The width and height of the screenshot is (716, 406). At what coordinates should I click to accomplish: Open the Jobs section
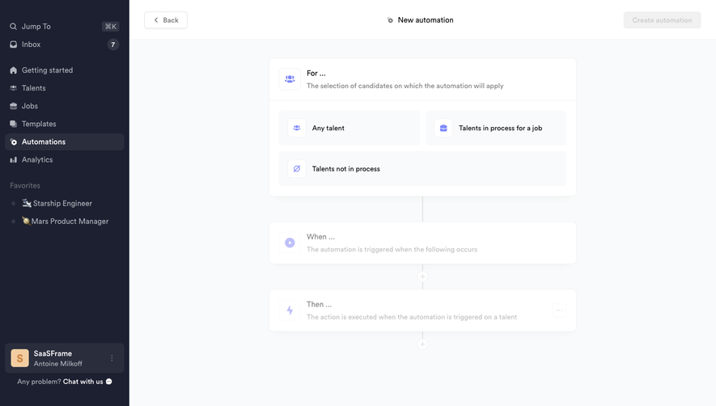click(65, 106)
